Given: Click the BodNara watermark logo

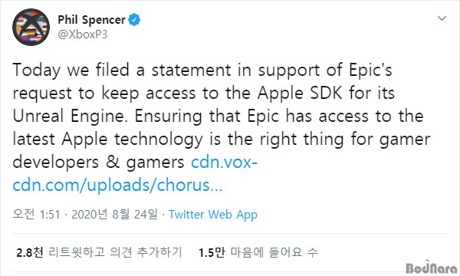Looking at the screenshot, I should click(431, 268).
